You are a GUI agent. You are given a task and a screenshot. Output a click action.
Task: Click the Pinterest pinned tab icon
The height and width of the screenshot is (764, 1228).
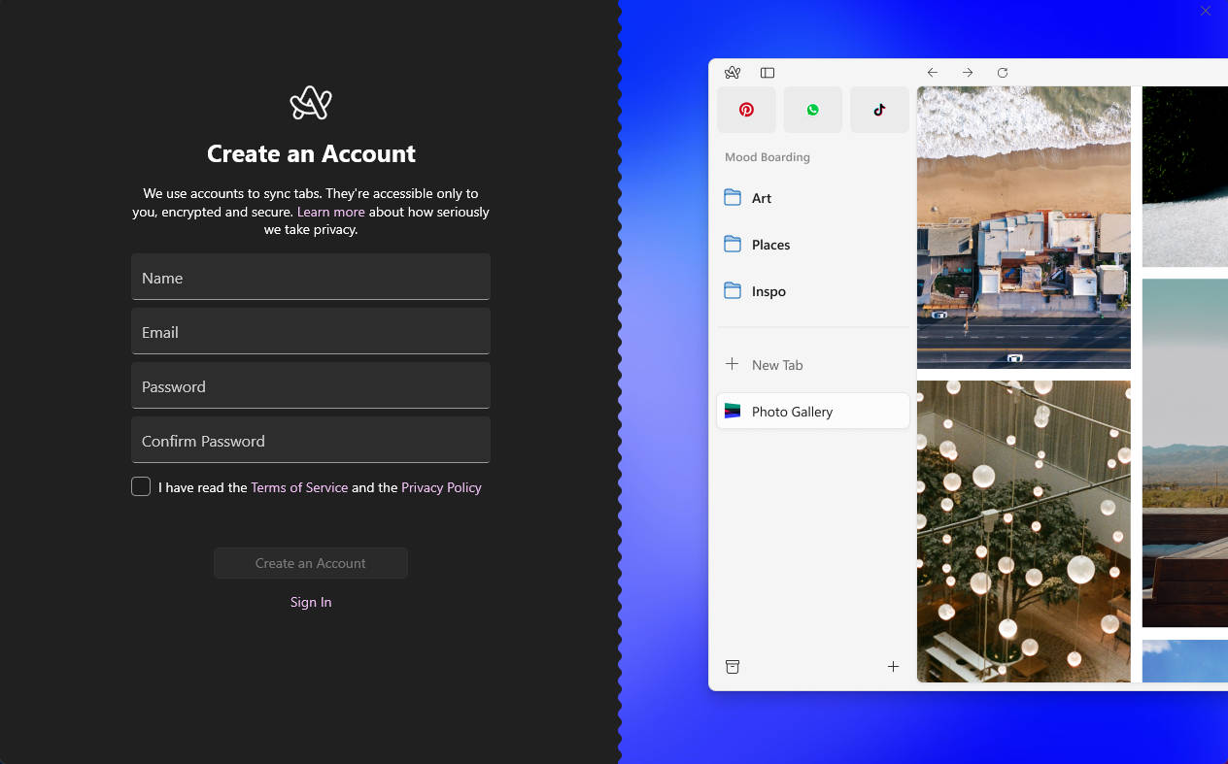pos(746,110)
